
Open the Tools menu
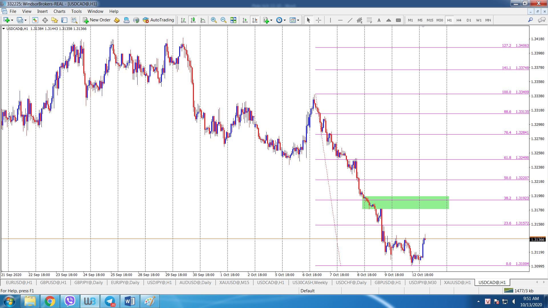point(76,11)
